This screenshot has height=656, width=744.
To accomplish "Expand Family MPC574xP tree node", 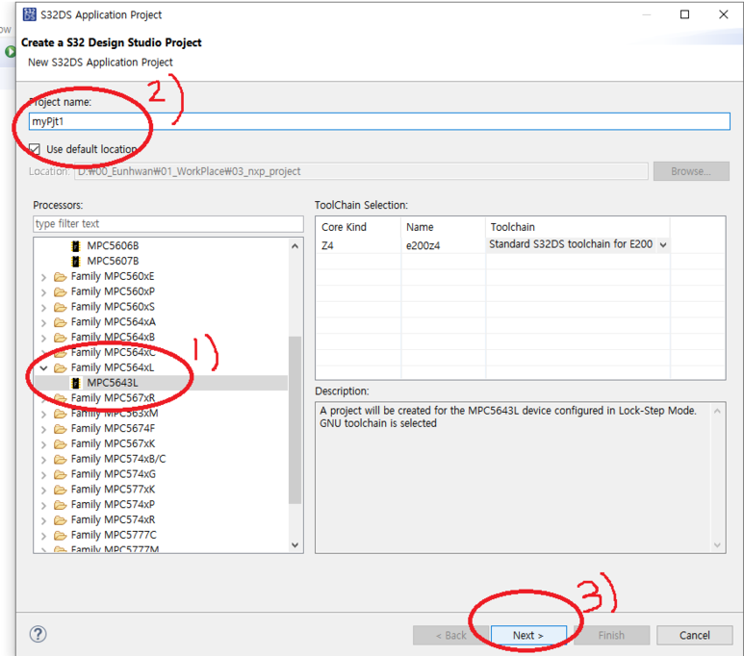I will tap(43, 505).
